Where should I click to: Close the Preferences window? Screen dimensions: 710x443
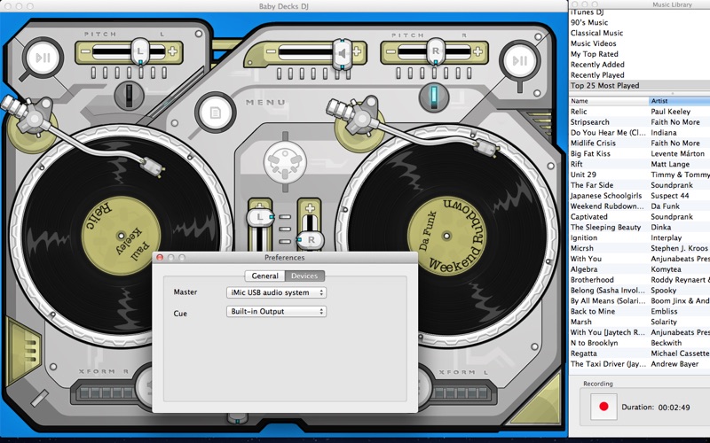(160, 257)
